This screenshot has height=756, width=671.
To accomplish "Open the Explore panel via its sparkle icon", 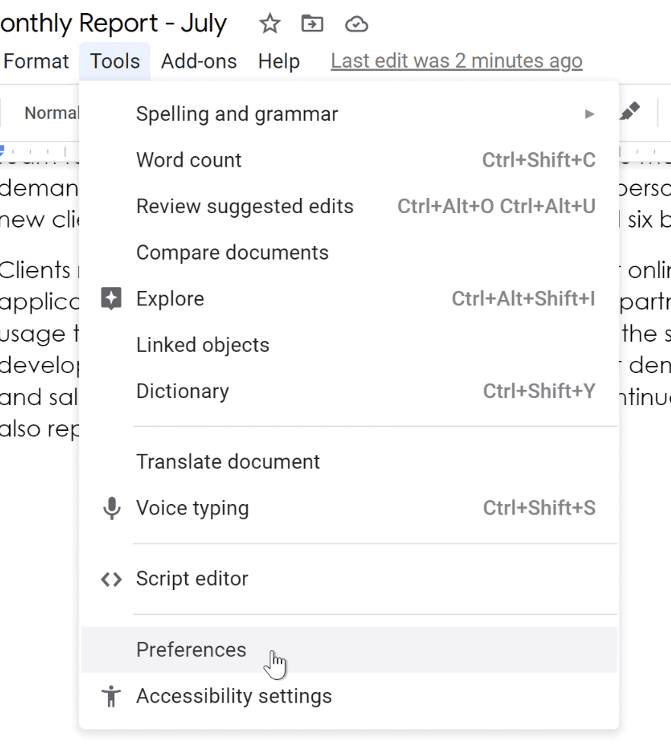I will (111, 298).
